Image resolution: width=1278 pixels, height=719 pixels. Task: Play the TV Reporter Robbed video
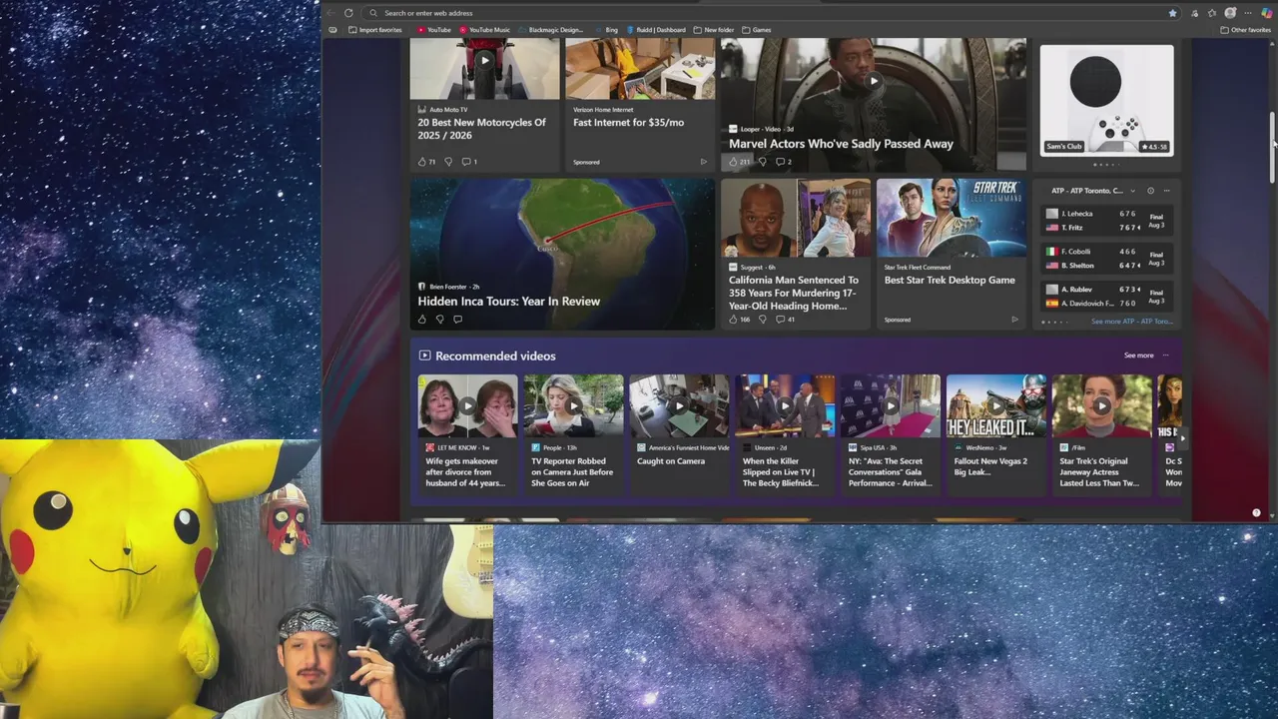point(573,406)
